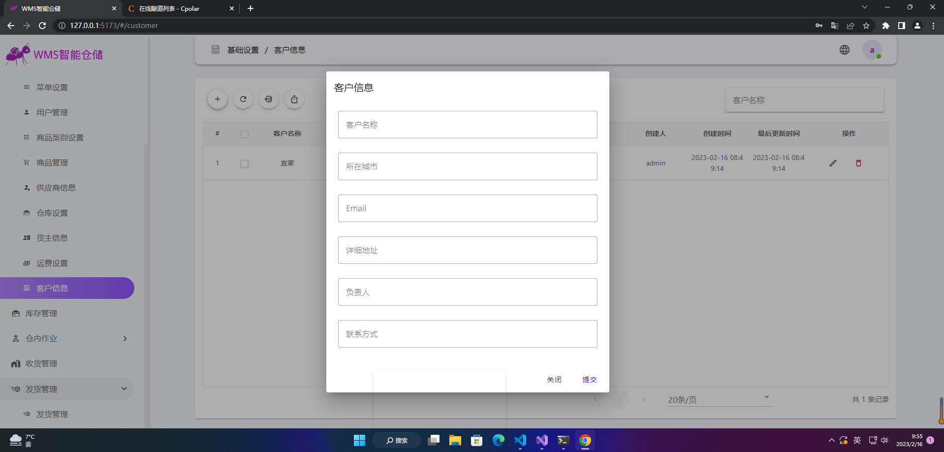Open Chrome three-dot menu

click(933, 26)
